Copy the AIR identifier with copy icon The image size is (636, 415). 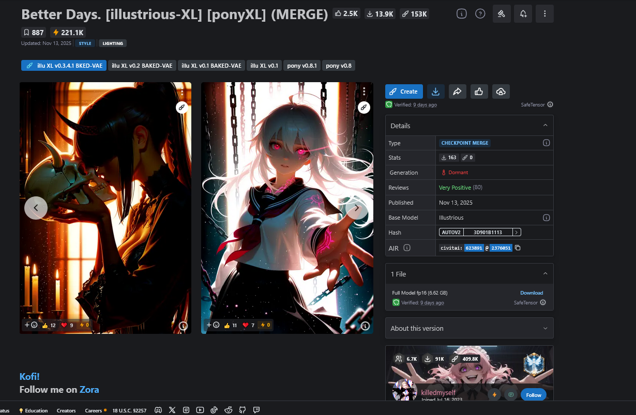coord(518,248)
